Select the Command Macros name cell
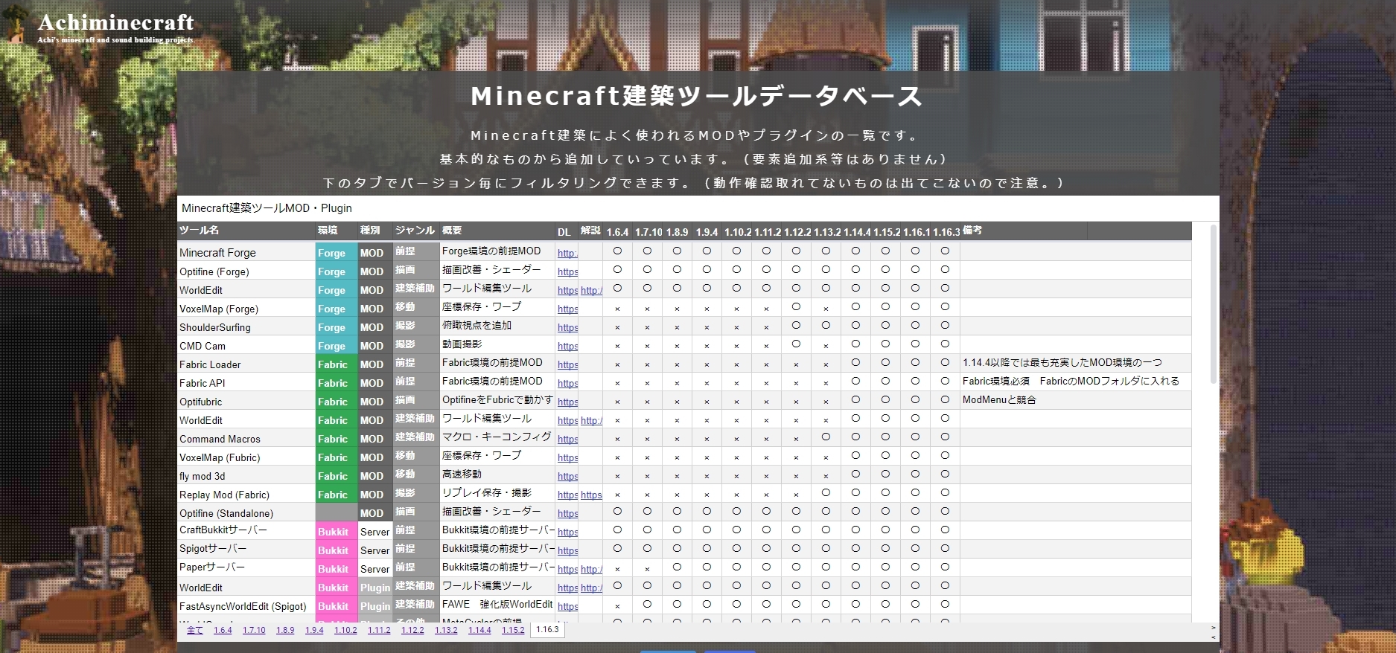 (x=246, y=438)
